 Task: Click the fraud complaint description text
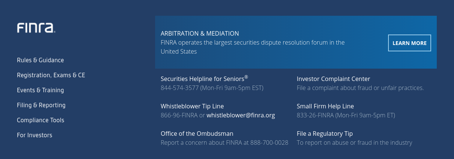(x=360, y=88)
